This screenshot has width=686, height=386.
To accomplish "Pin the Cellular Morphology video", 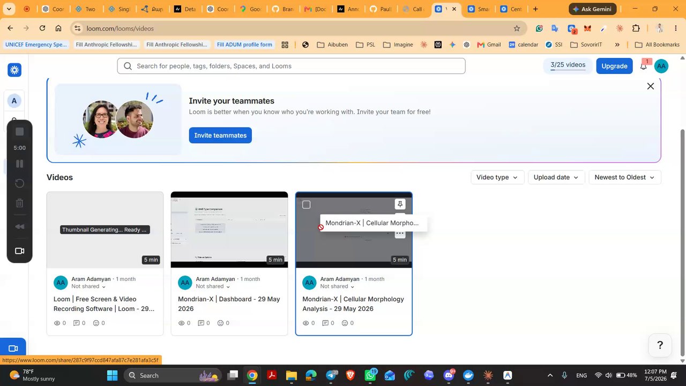I will tap(400, 204).
